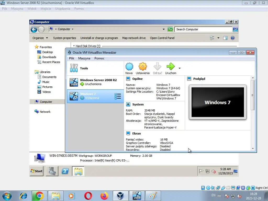Viewport: 268px width, 201px height.
Task: Click Action Center flag in guest tray
Action: click(201, 171)
